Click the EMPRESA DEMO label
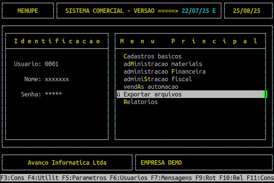 coord(161,163)
